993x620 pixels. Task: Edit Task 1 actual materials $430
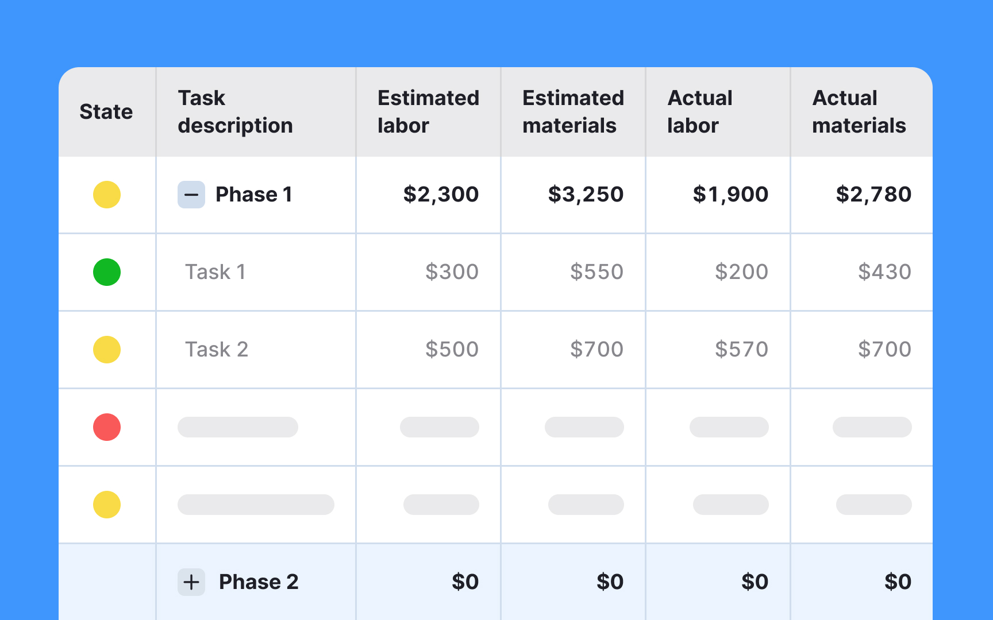coord(885,272)
